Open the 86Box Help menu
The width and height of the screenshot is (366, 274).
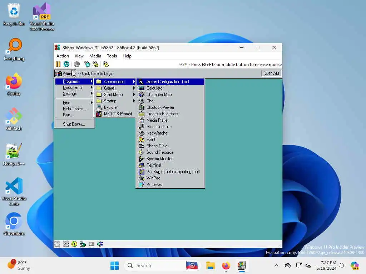click(x=127, y=56)
